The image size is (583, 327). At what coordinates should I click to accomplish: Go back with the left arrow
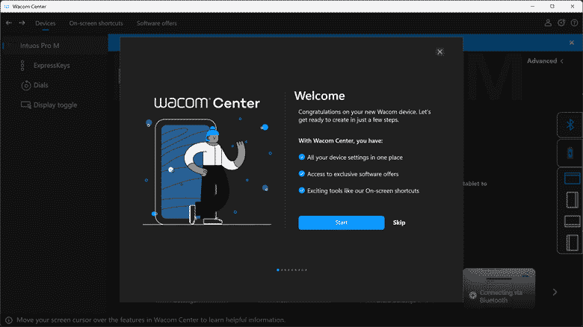[x=9, y=23]
